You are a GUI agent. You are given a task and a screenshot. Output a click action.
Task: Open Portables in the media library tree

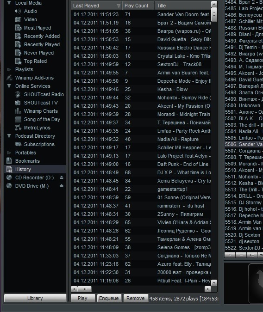click(x=25, y=153)
